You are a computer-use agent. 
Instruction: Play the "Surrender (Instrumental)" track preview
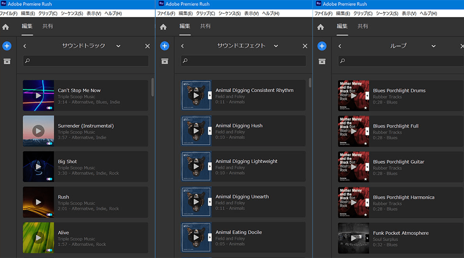38,131
